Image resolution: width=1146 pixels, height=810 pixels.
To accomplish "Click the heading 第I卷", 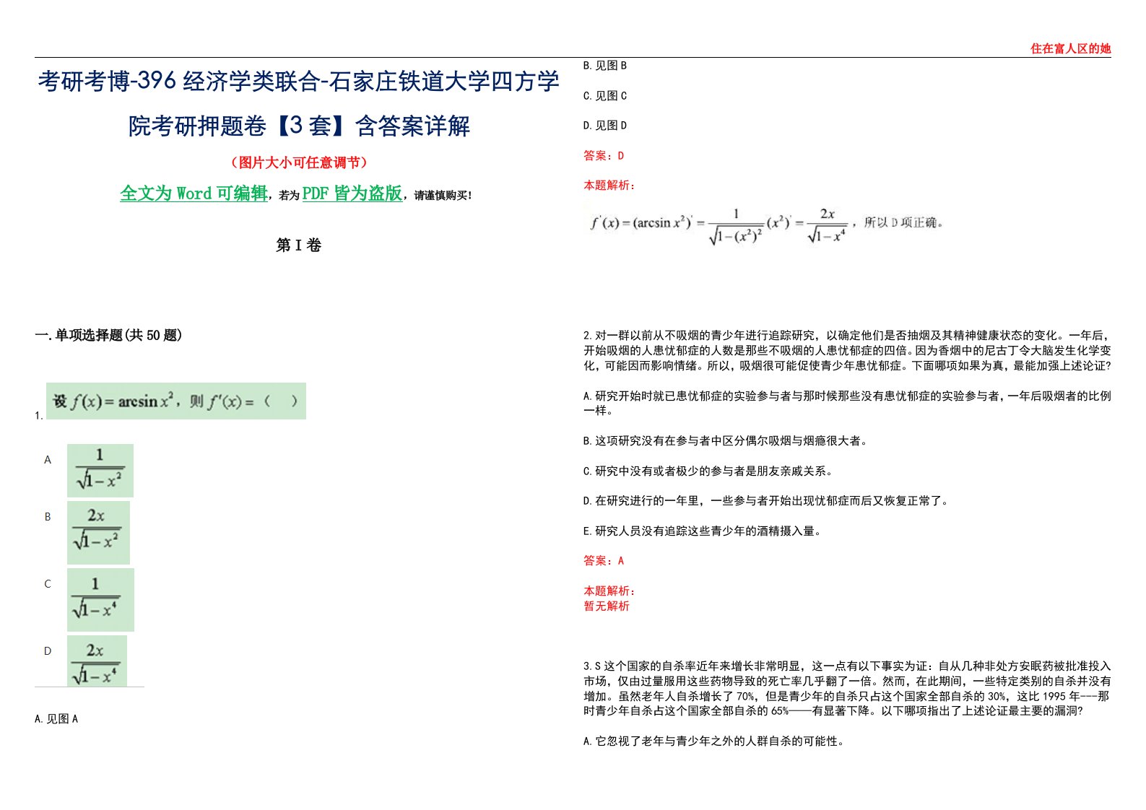I will point(299,245).
